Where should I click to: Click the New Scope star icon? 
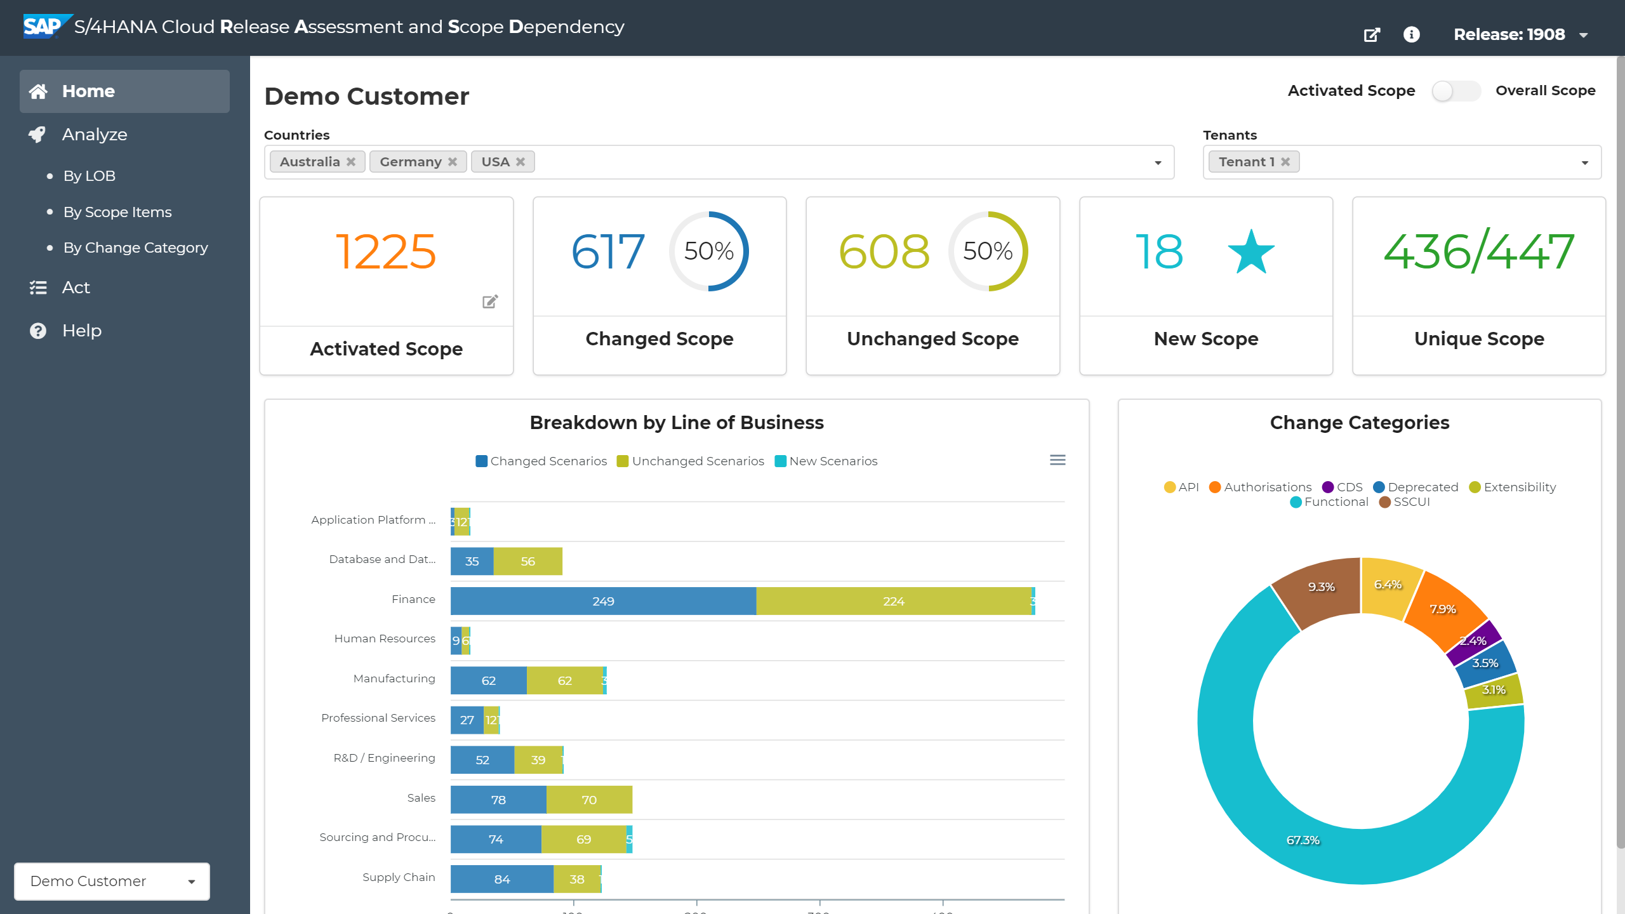pos(1250,252)
